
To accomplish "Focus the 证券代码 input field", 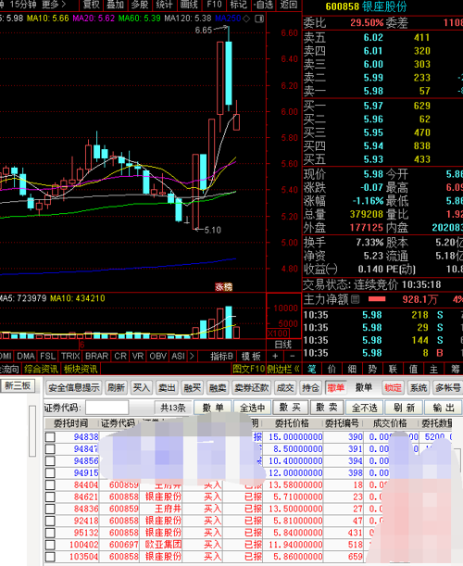I will click(106, 408).
